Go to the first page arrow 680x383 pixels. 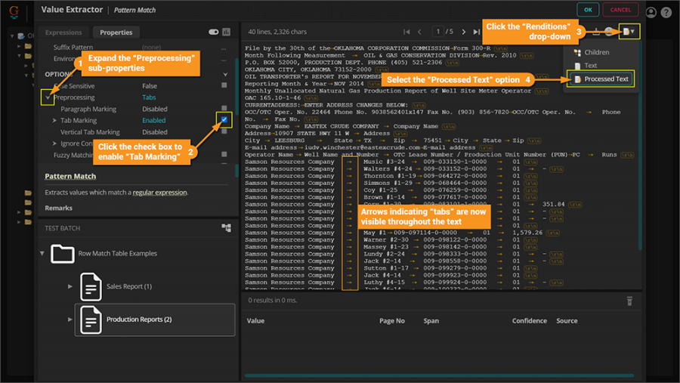[x=407, y=32]
